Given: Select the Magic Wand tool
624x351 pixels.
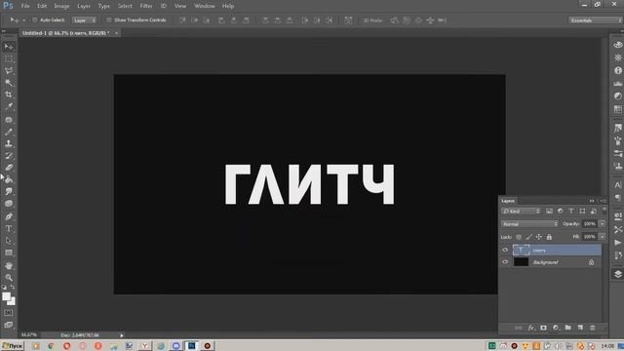Looking at the screenshot, I should coord(9,83).
